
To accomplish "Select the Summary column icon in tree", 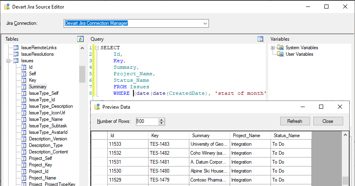I will (24, 87).
